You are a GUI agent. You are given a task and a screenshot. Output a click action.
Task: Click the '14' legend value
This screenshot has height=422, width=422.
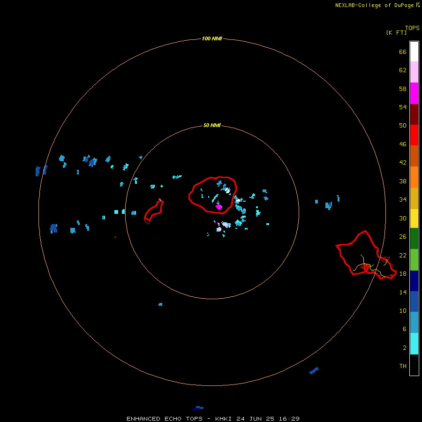point(403,292)
